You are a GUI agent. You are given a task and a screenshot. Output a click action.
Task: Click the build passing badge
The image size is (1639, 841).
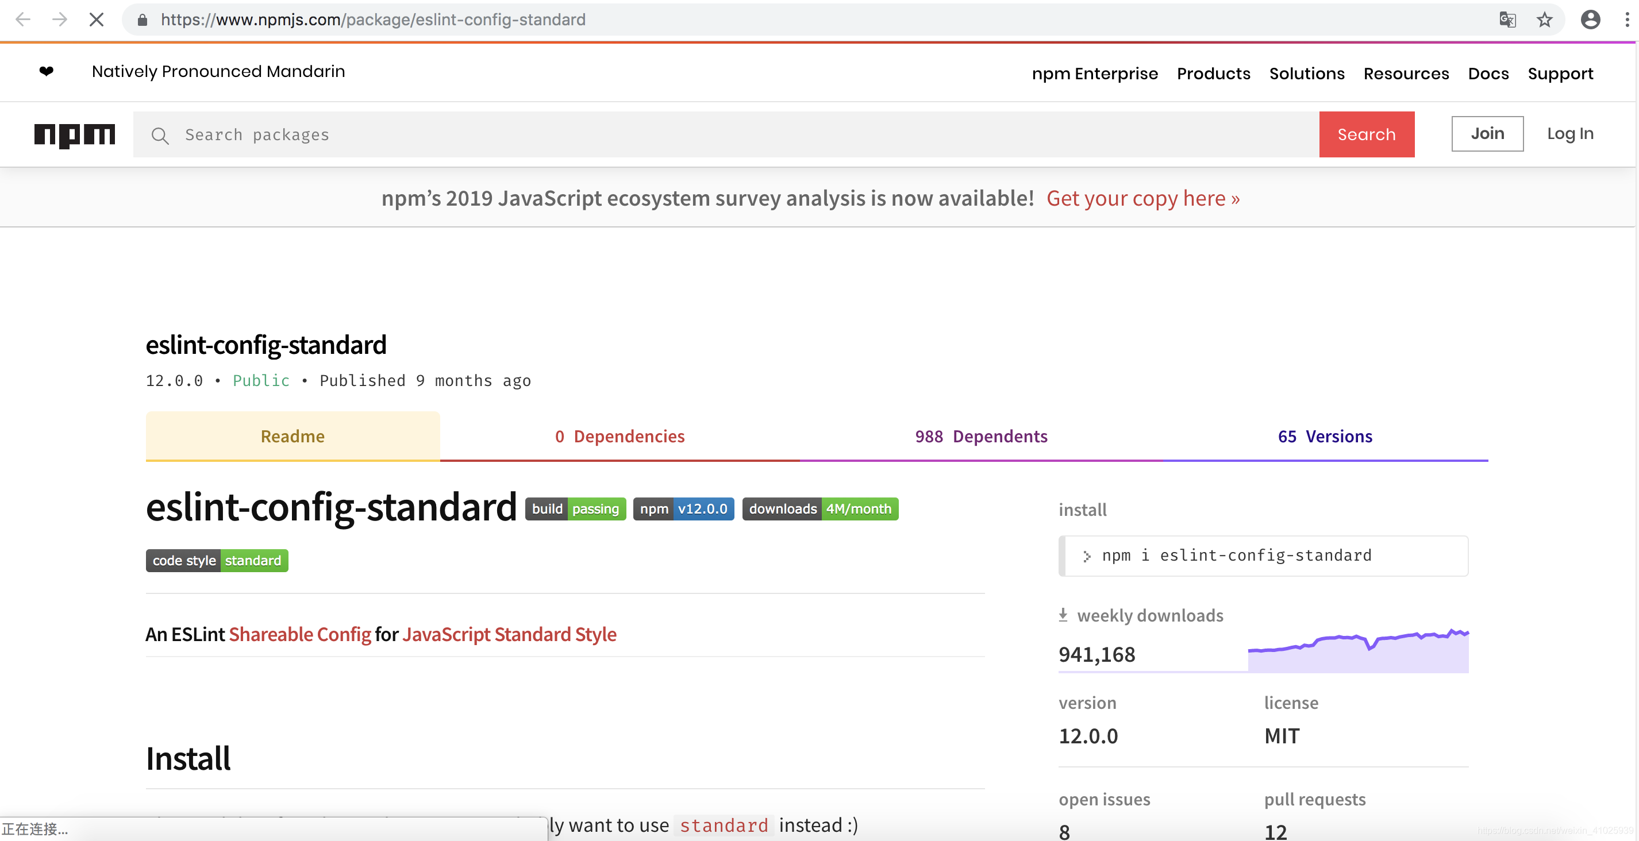575,509
